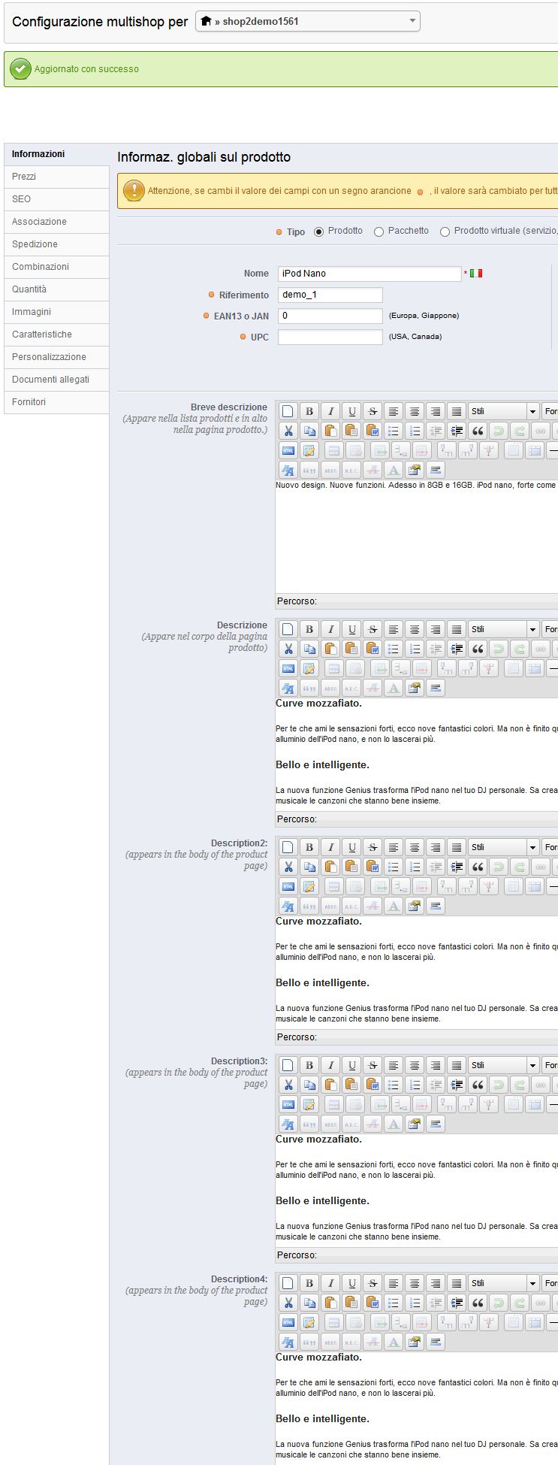
Task: Switch to Combinazioni tab
Action: click(x=56, y=267)
